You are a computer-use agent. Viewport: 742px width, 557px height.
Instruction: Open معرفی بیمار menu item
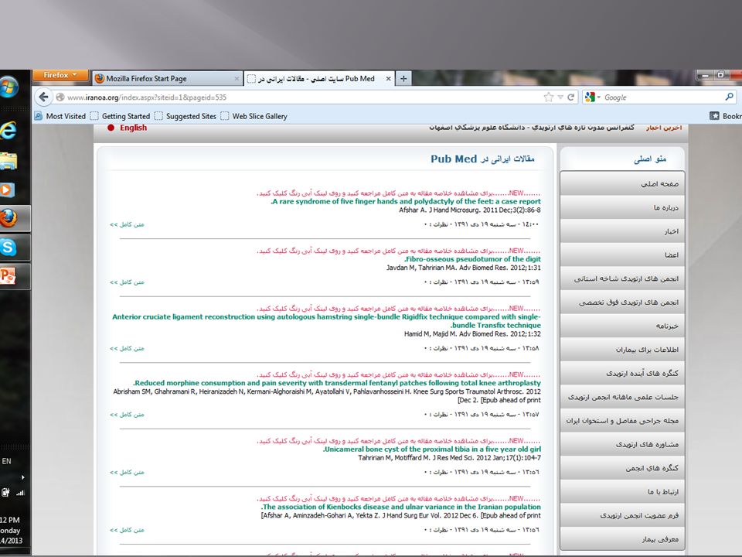pyautogui.click(x=622, y=538)
